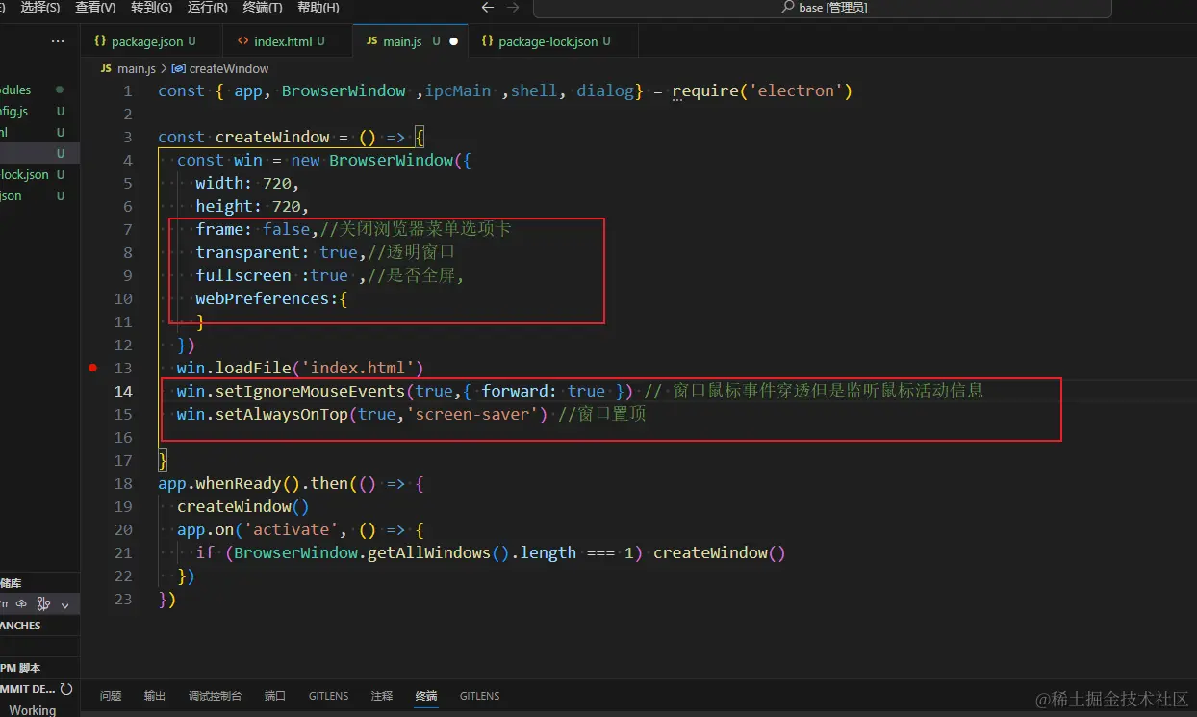1197x717 pixels.
Task: Collapse the COMMIT DETAILS section header
Action: point(27,689)
